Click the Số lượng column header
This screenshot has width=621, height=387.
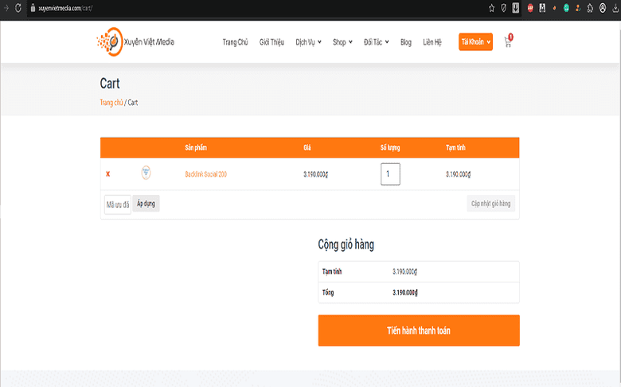(390, 148)
